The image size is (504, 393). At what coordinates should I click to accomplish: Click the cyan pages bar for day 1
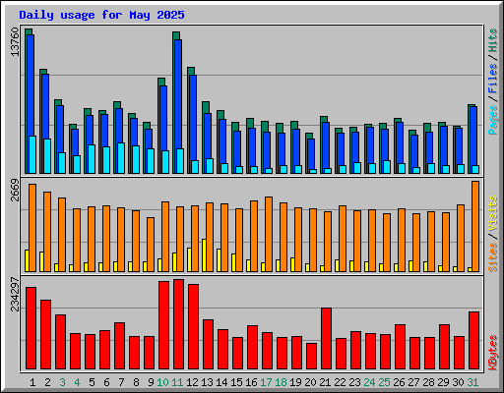(x=32, y=154)
